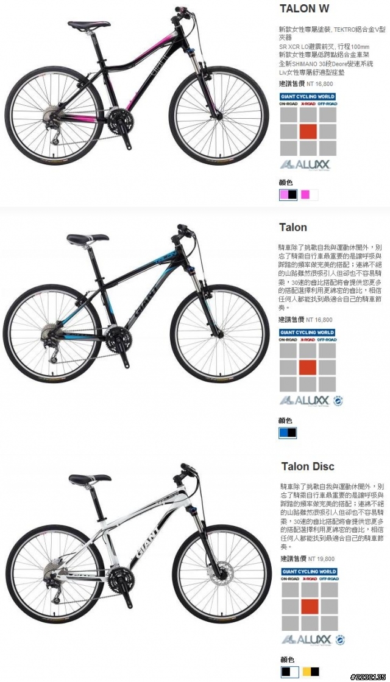This screenshot has width=390, height=682.
Task: Select the black and white Talon Disc swatch
Action: click(290, 672)
